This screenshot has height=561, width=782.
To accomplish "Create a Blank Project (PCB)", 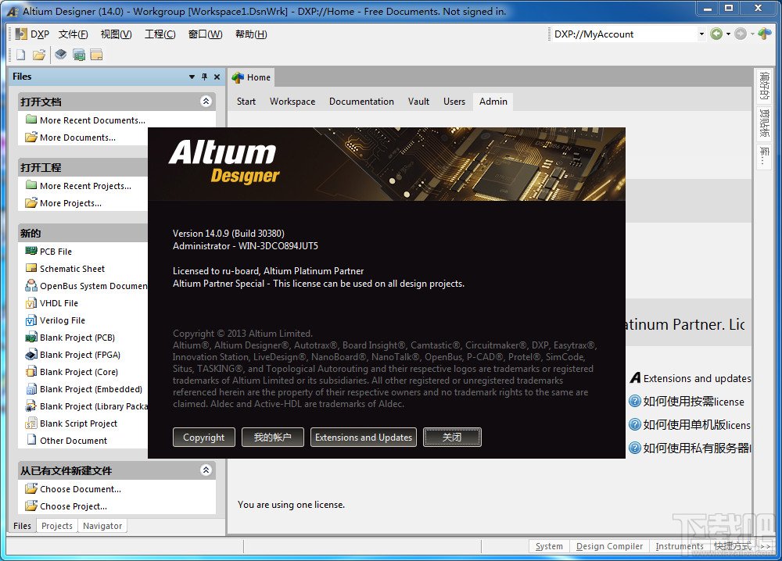I will click(x=77, y=338).
